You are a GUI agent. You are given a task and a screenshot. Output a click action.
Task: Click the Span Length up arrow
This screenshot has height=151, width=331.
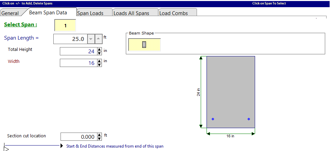point(98,39)
